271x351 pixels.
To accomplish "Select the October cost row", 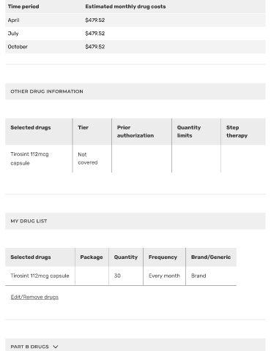I will tap(135, 47).
